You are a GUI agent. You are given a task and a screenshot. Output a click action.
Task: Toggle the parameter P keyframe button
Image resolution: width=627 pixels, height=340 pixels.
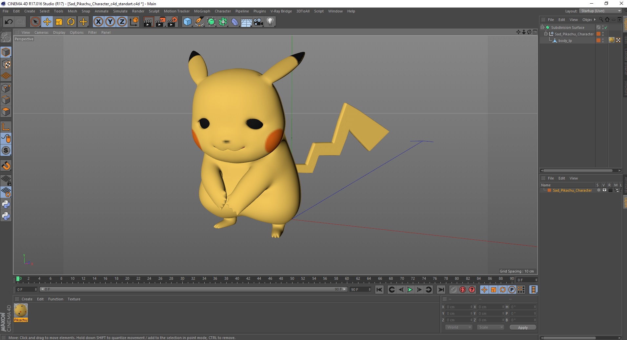click(x=512, y=290)
